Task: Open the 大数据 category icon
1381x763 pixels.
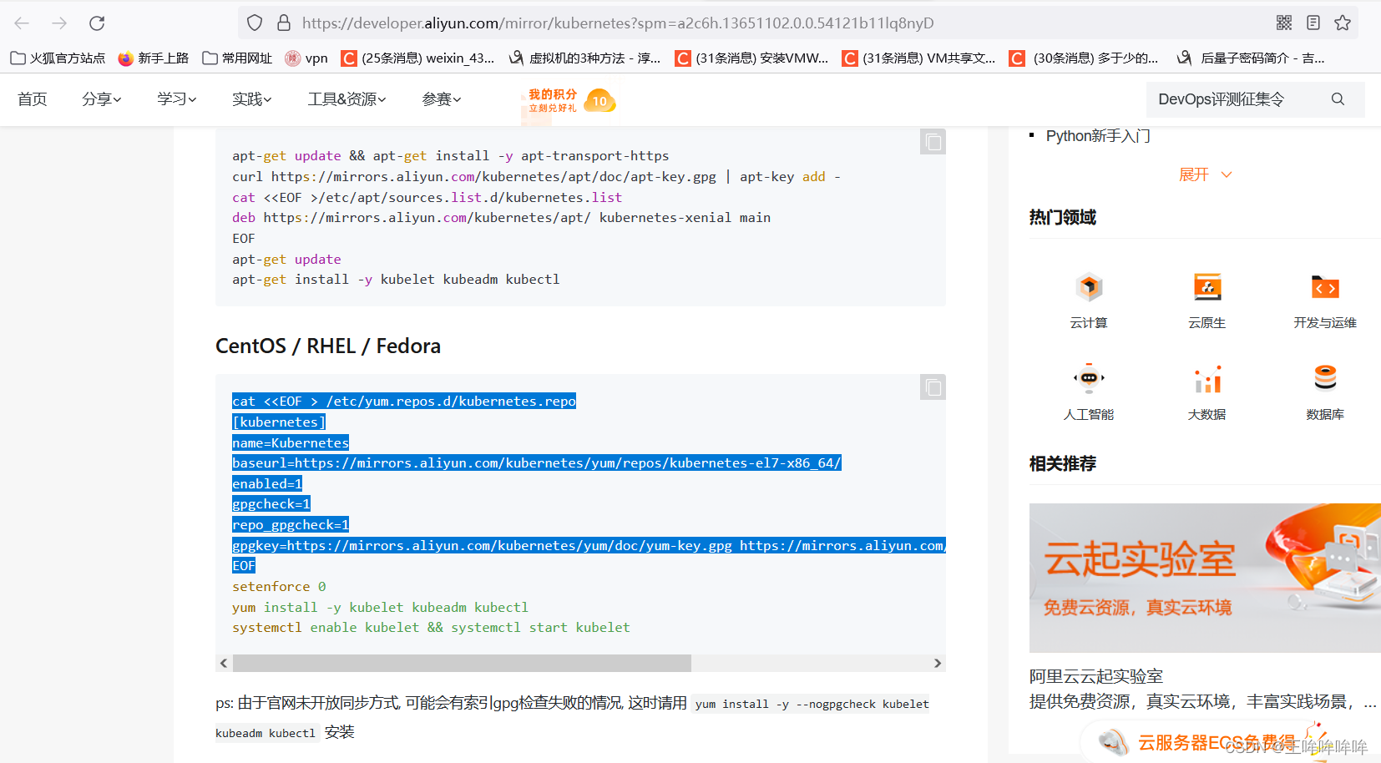Action: [1207, 378]
